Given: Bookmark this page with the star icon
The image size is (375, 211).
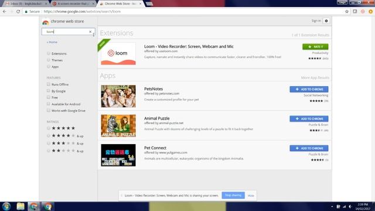Looking at the screenshot, I should (347, 12).
